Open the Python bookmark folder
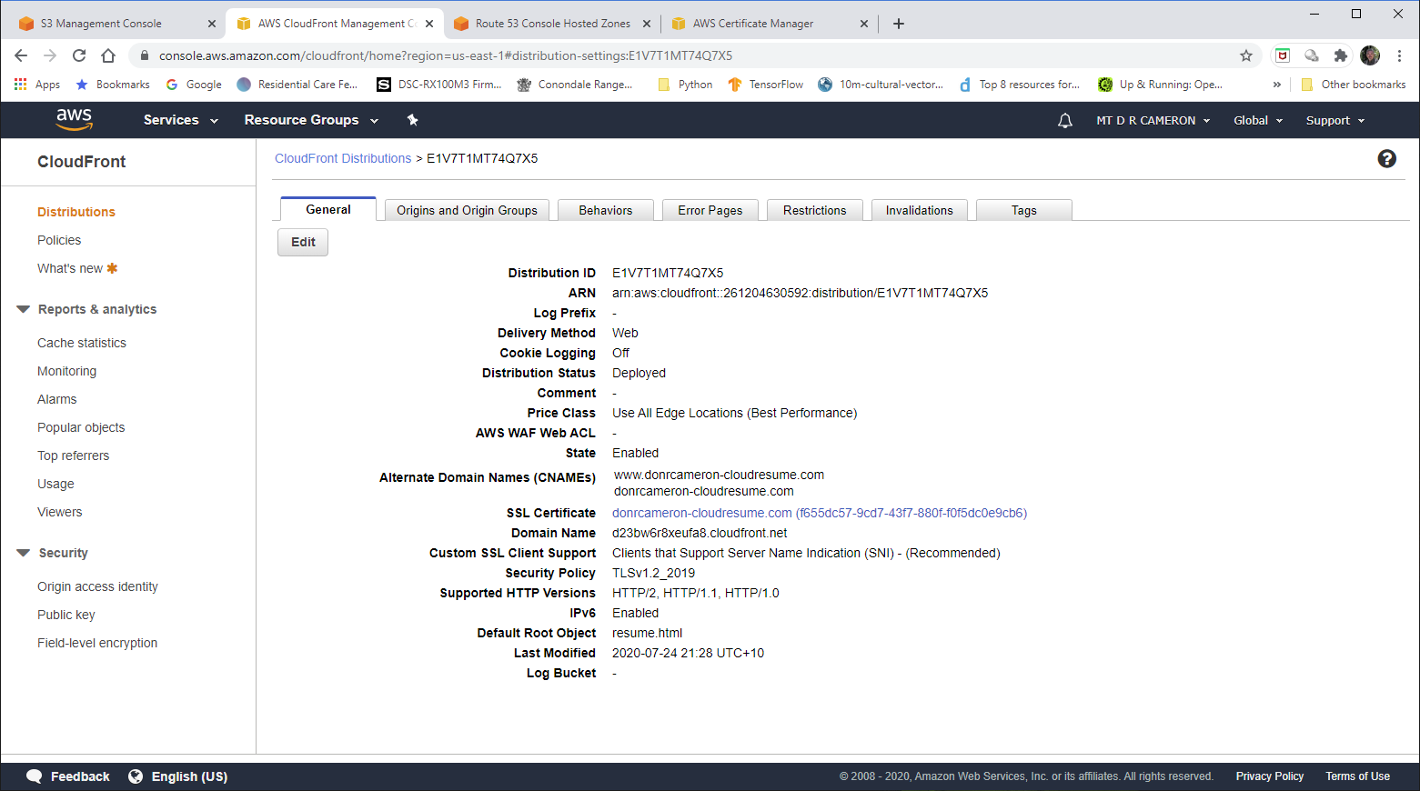Screen dimensions: 1420x791 685,85
